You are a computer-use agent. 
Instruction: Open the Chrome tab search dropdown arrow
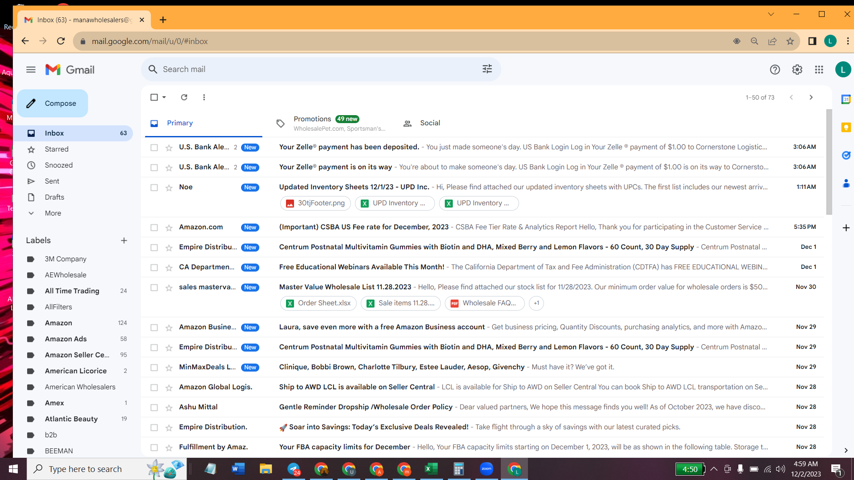tap(771, 14)
